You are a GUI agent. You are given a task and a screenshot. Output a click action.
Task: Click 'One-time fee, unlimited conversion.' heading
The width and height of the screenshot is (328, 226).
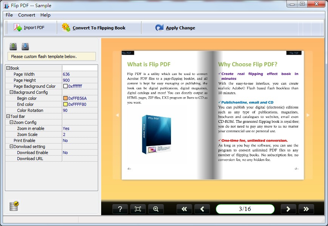pos(254,140)
